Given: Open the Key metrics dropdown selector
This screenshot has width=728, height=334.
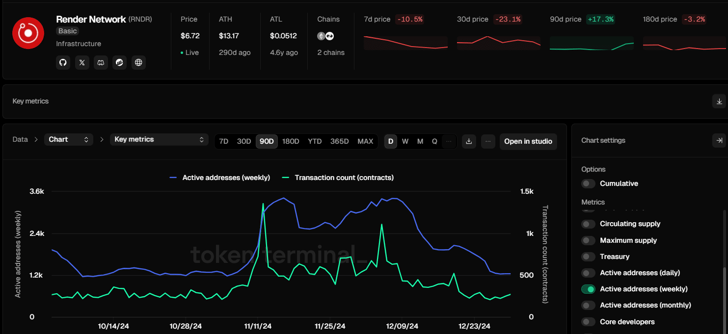Looking at the screenshot, I should click(x=159, y=139).
